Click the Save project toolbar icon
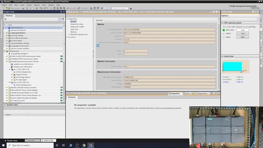The image size is (263, 148). [x=9, y=8]
